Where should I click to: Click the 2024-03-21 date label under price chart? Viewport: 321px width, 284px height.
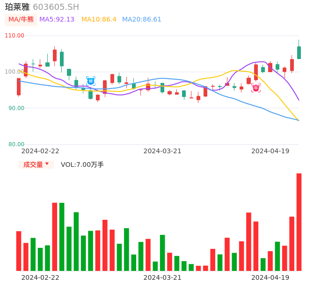[x=162, y=151]
